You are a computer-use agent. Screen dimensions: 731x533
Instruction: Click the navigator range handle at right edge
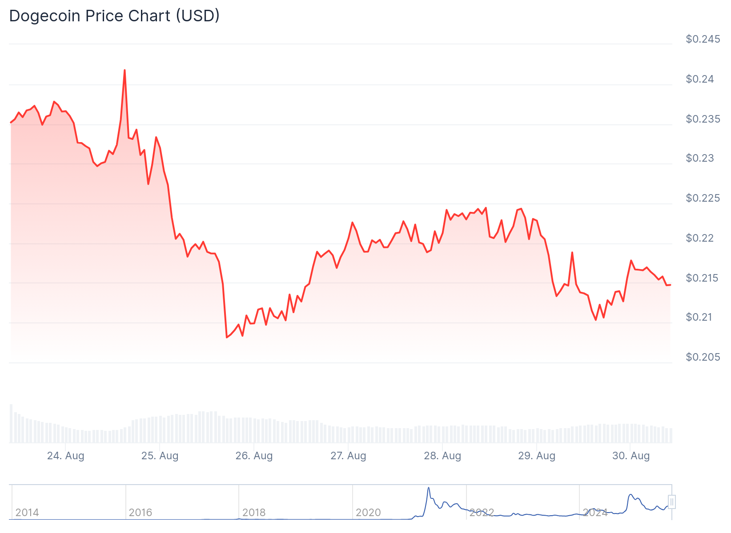(672, 502)
